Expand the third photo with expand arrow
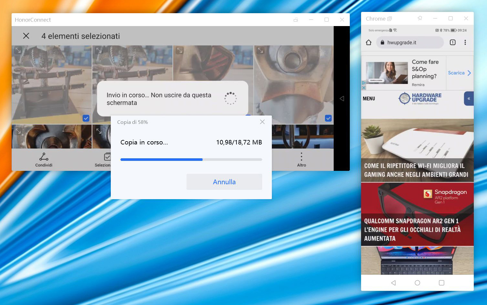 (179, 50)
